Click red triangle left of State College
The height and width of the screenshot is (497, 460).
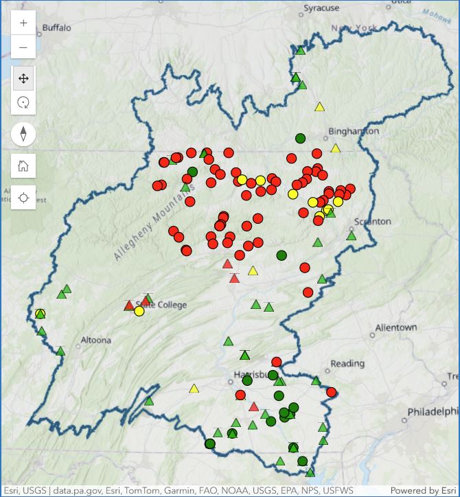129,305
